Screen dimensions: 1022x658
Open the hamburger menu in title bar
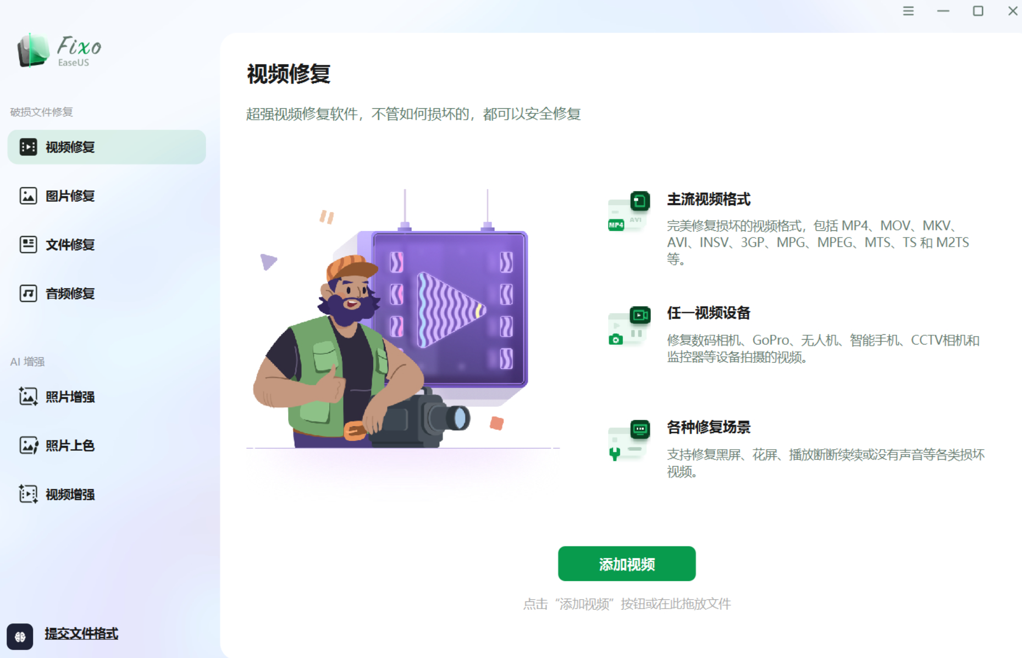[x=908, y=11]
